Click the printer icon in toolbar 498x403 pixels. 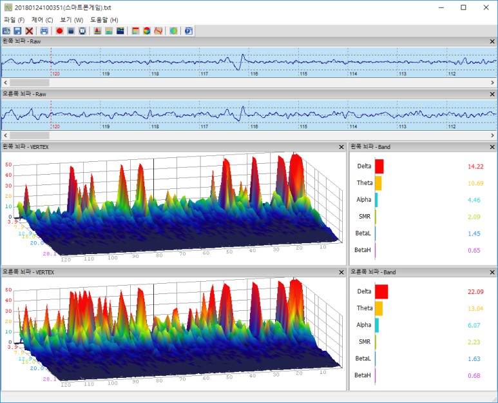[x=43, y=30]
